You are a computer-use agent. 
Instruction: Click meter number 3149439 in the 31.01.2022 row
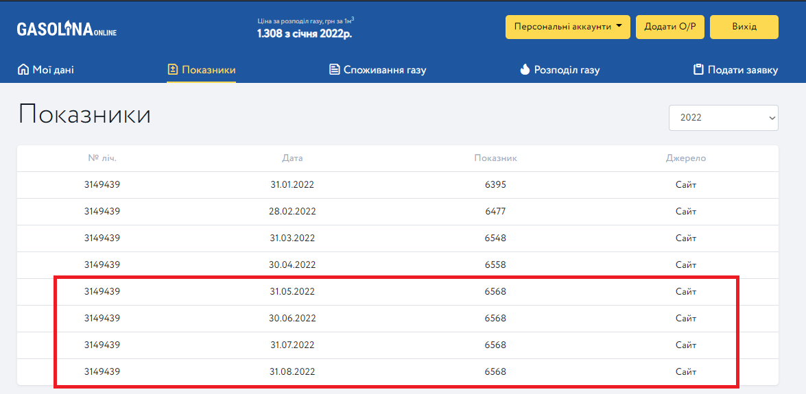pos(102,185)
